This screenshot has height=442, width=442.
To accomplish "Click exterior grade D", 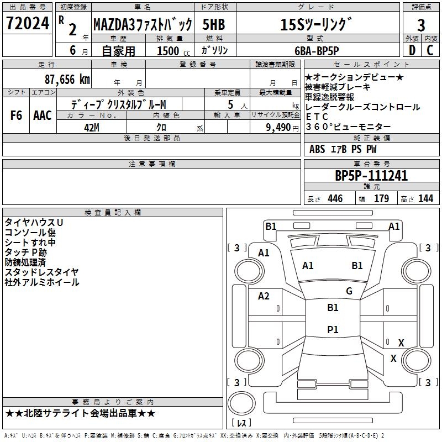I will tap(412, 50).
